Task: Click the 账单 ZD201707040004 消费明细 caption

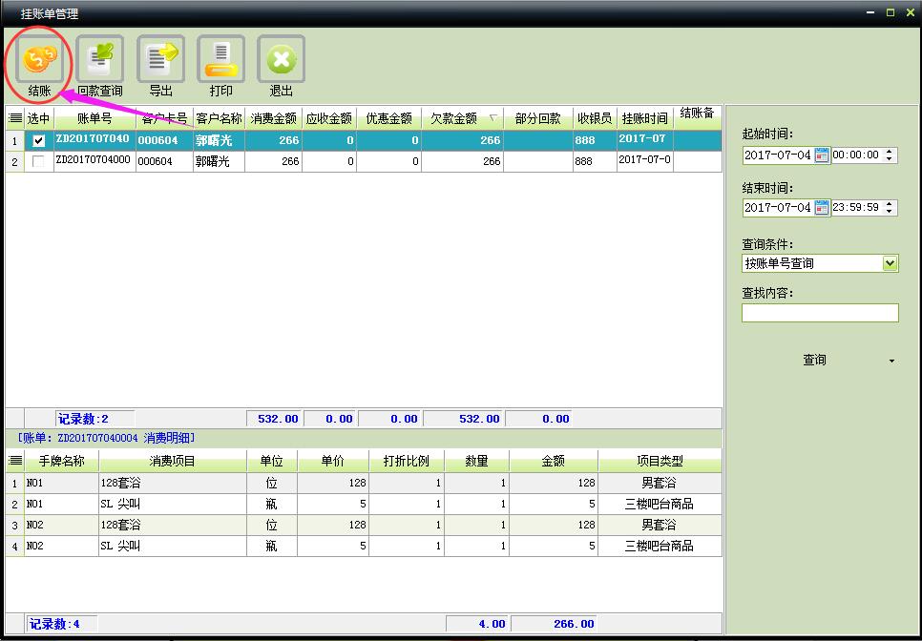Action: (x=107, y=438)
